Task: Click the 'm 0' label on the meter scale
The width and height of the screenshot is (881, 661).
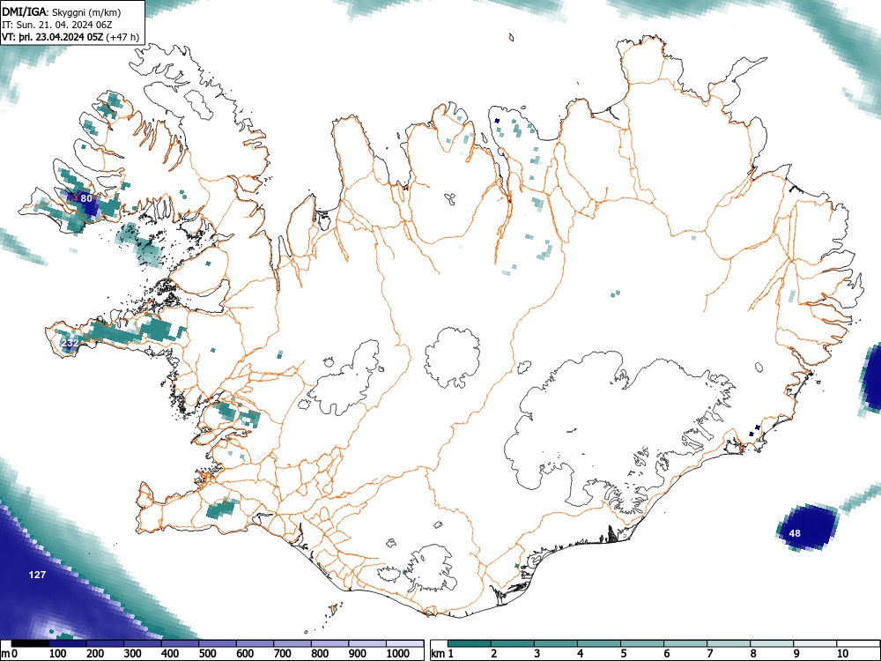Action: click(x=10, y=654)
